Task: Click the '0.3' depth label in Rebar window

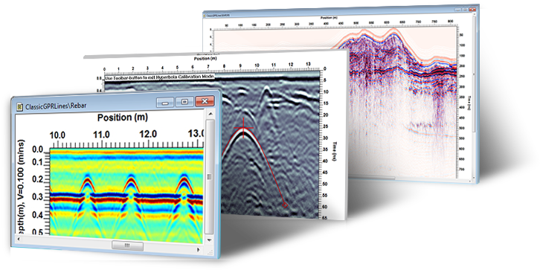Action: 37,197
